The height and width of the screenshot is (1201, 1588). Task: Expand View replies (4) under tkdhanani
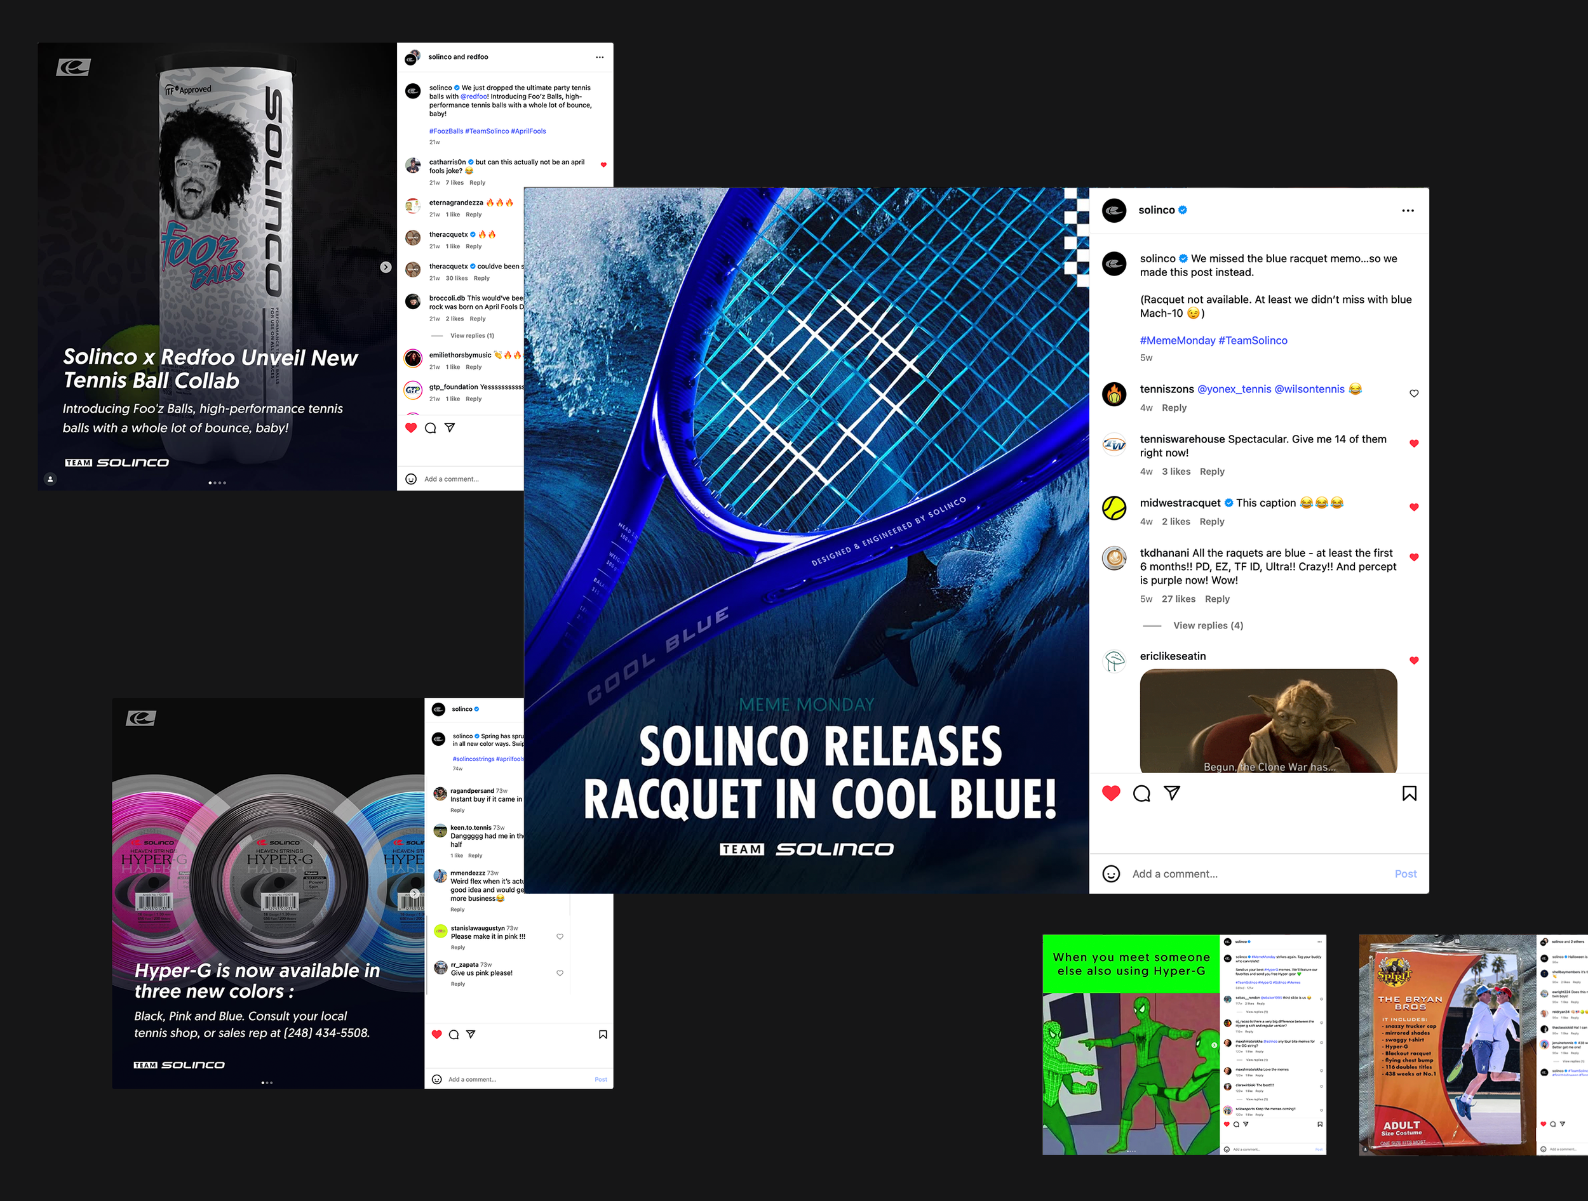click(x=1208, y=626)
